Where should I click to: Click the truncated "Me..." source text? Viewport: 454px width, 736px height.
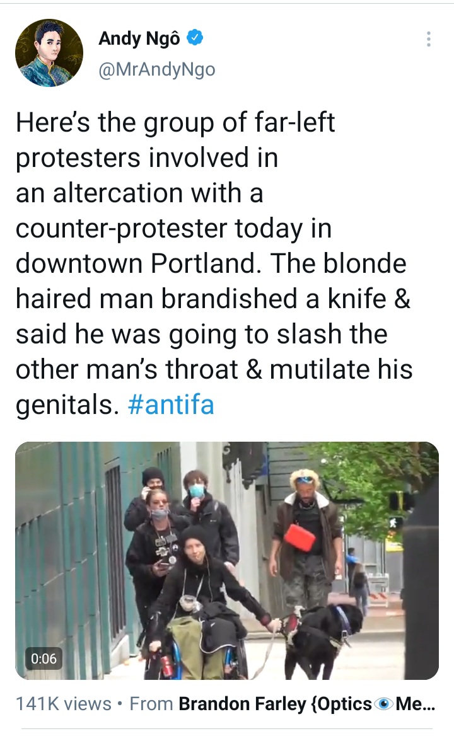[416, 704]
